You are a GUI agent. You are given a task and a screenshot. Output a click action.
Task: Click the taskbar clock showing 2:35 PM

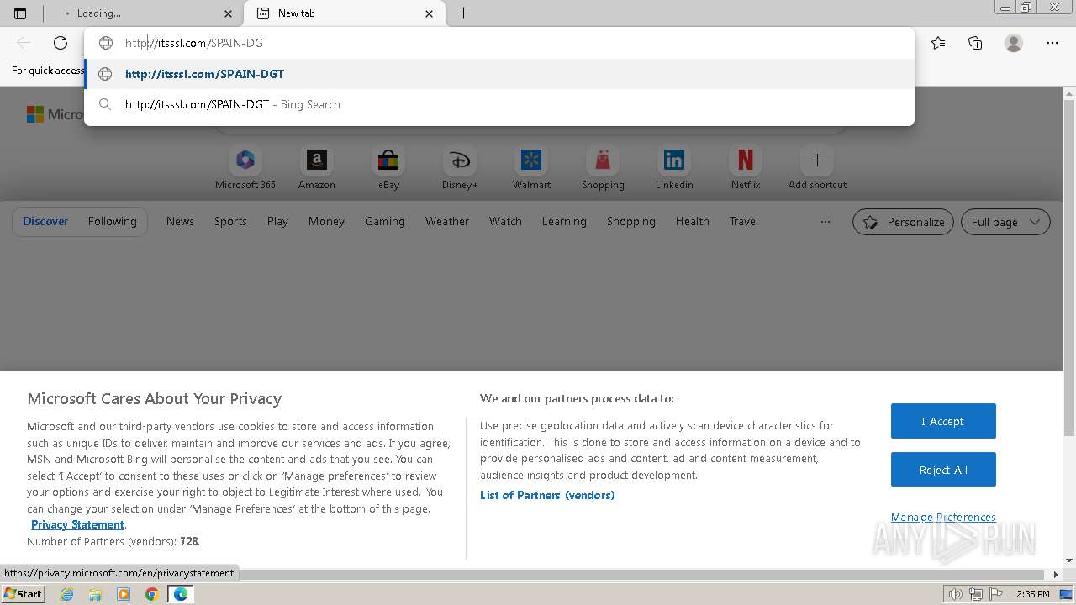pos(1032,594)
